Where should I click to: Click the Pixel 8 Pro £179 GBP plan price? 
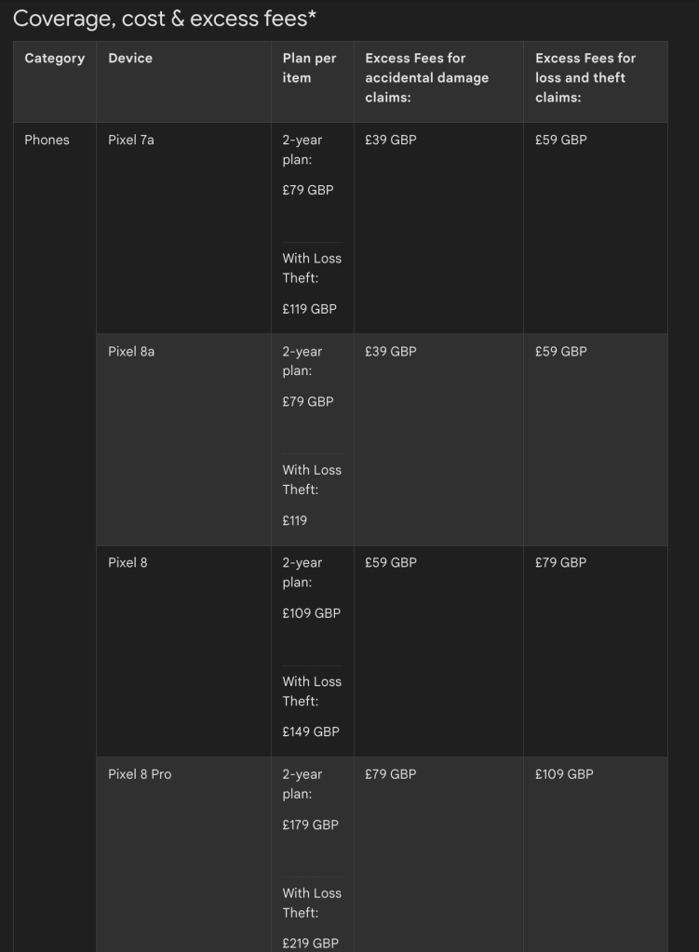pyautogui.click(x=311, y=825)
